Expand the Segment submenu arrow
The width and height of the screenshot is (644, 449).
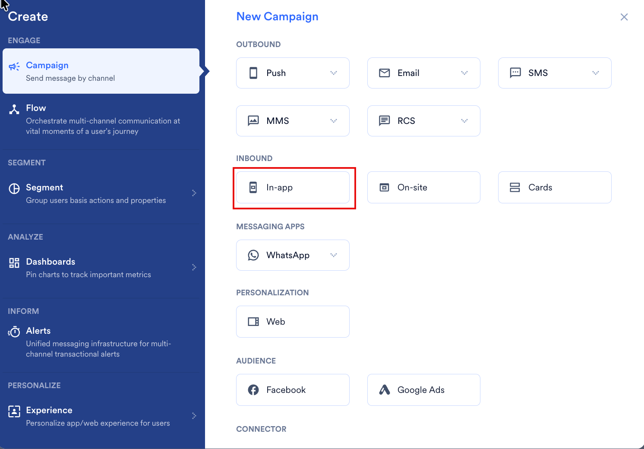click(x=194, y=193)
